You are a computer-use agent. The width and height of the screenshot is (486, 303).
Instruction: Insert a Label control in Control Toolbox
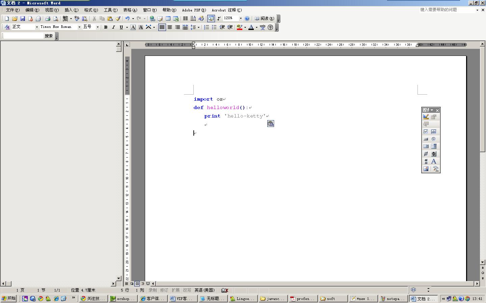click(x=433, y=161)
